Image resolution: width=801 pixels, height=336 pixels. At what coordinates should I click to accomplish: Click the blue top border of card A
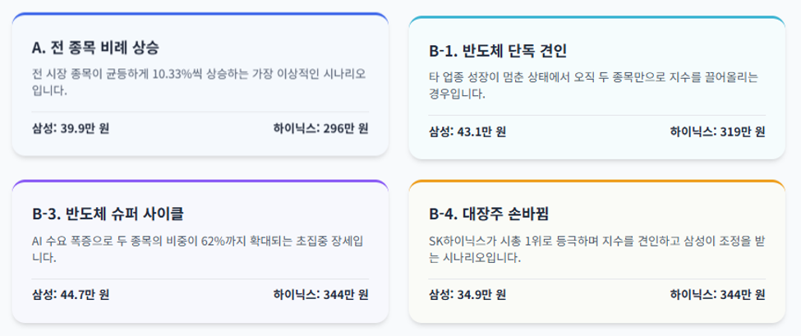pyautogui.click(x=200, y=14)
